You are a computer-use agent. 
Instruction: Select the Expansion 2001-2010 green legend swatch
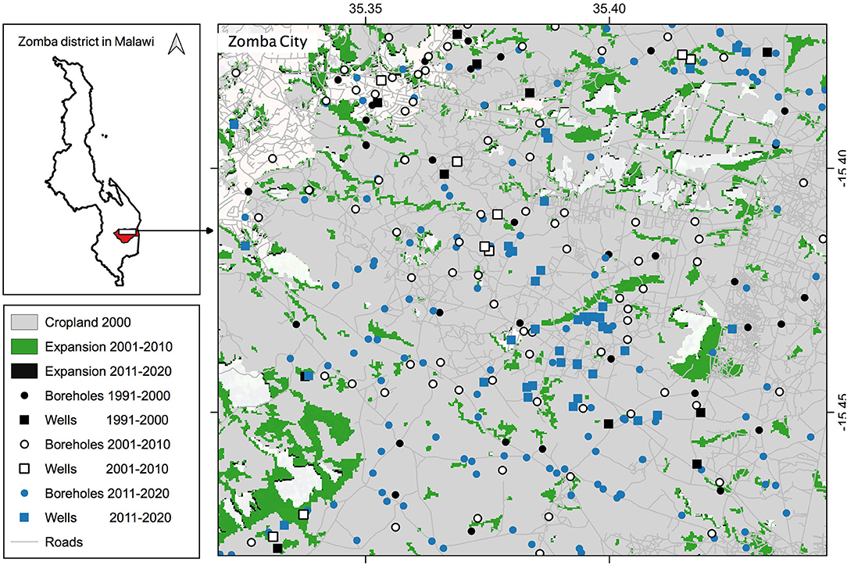[24, 347]
